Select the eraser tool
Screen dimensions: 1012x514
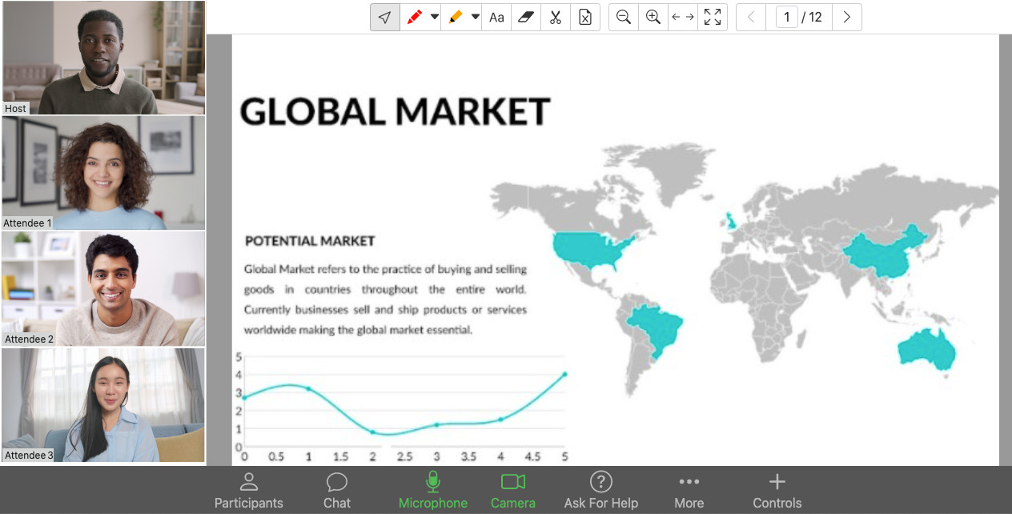[526, 17]
